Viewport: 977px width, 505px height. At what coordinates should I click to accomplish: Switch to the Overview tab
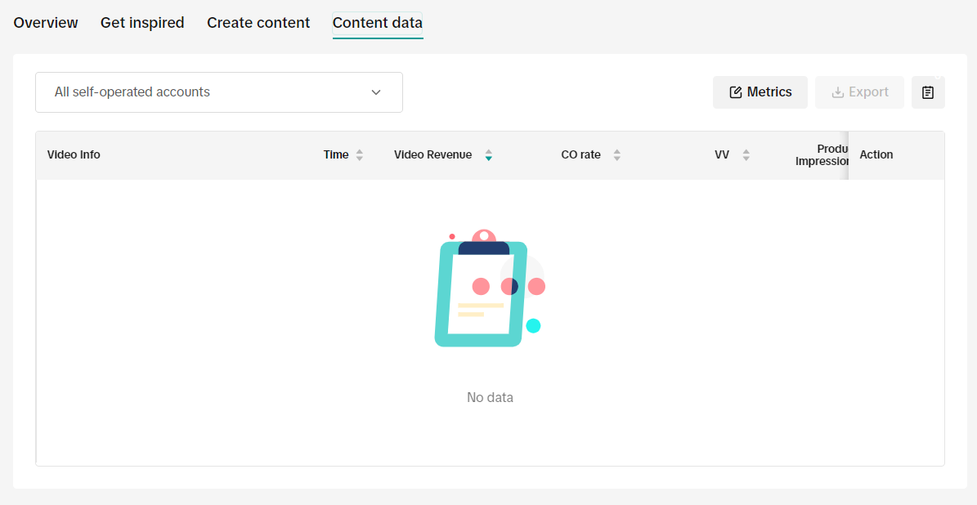tap(46, 23)
